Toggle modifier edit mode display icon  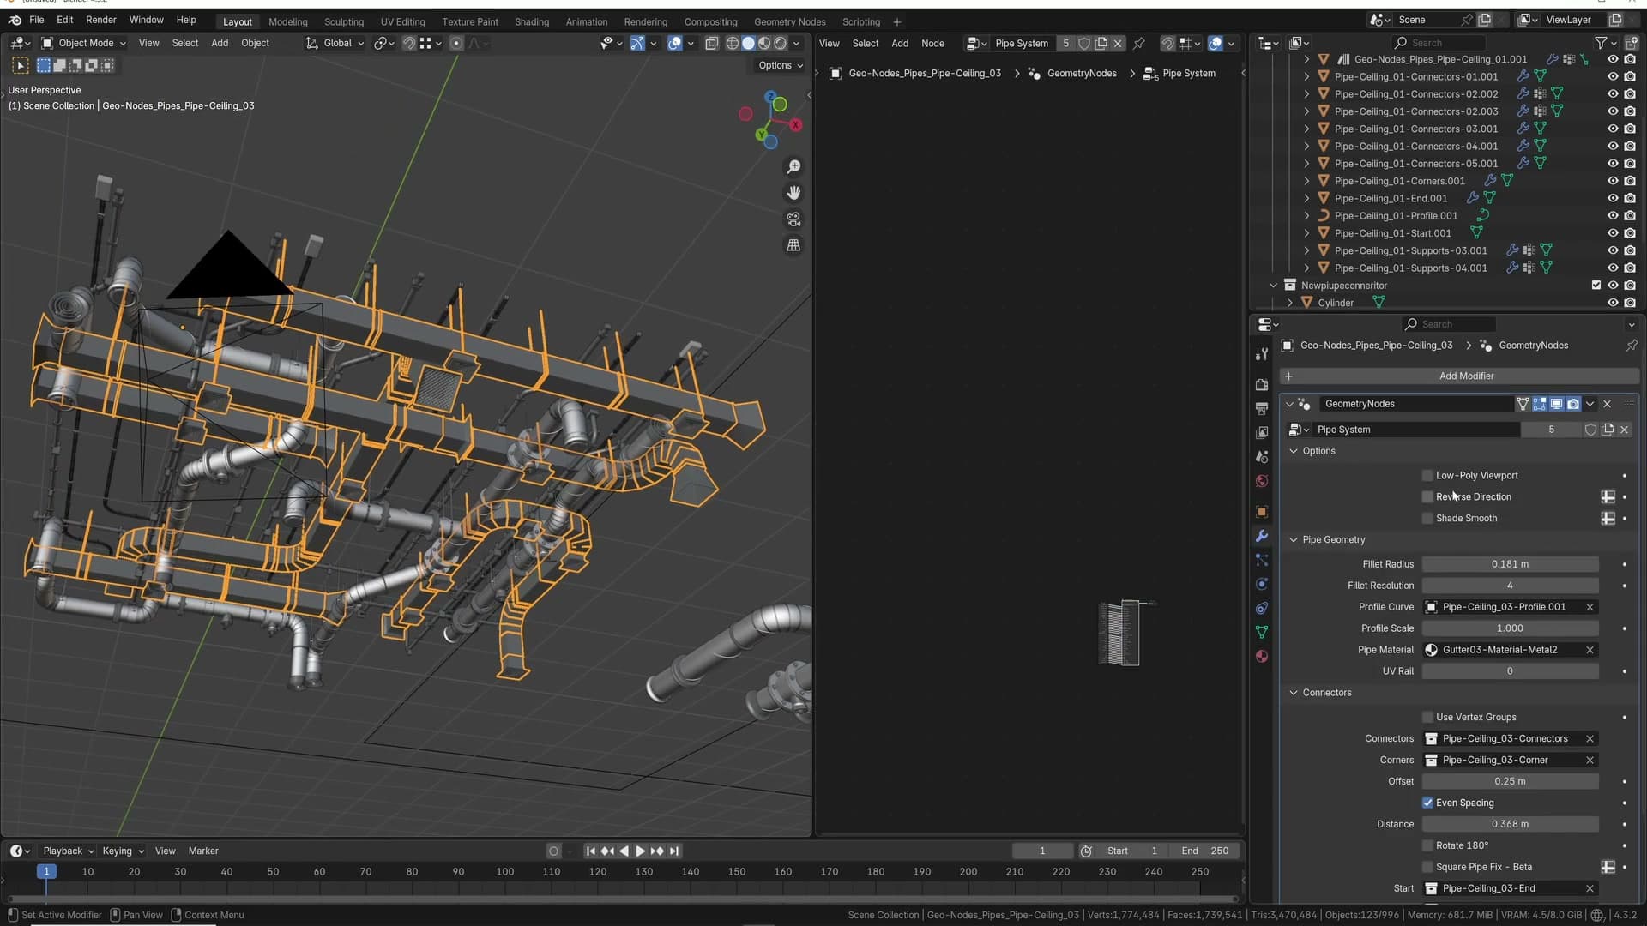pos(1540,404)
